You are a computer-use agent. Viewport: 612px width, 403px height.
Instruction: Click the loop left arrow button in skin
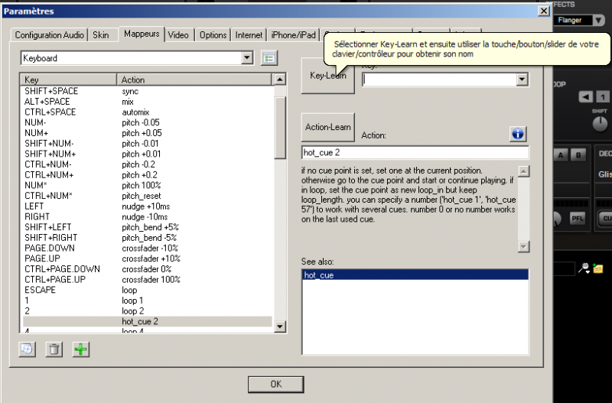(x=585, y=97)
